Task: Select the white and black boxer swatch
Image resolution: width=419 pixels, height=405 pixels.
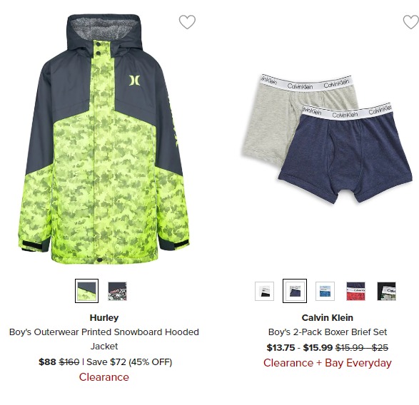Action: coord(264,291)
